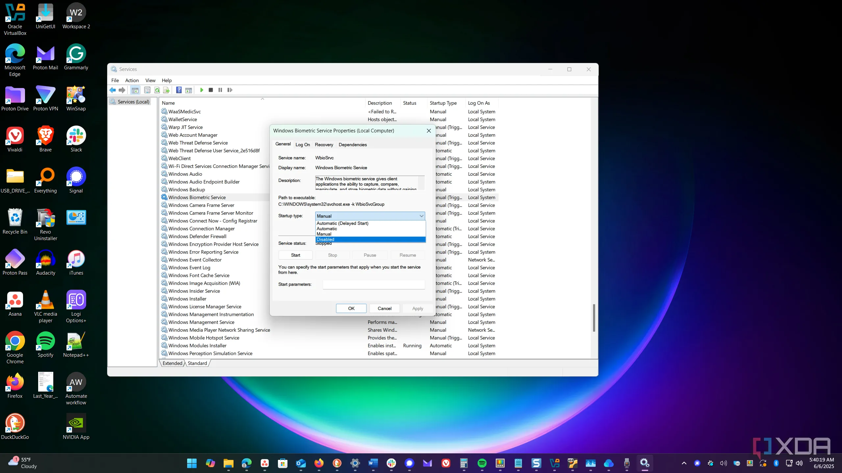Click the services list vertical scrollbar thumb
This screenshot has width=842, height=473.
click(x=594, y=318)
